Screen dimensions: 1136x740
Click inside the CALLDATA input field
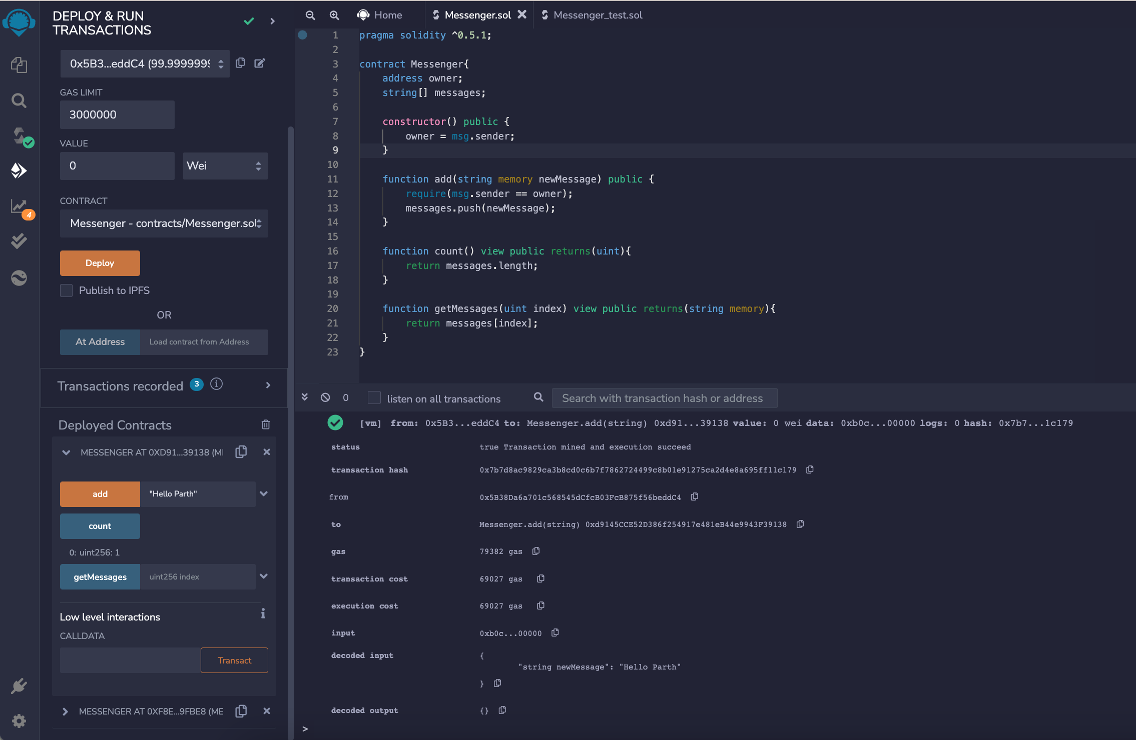click(129, 660)
